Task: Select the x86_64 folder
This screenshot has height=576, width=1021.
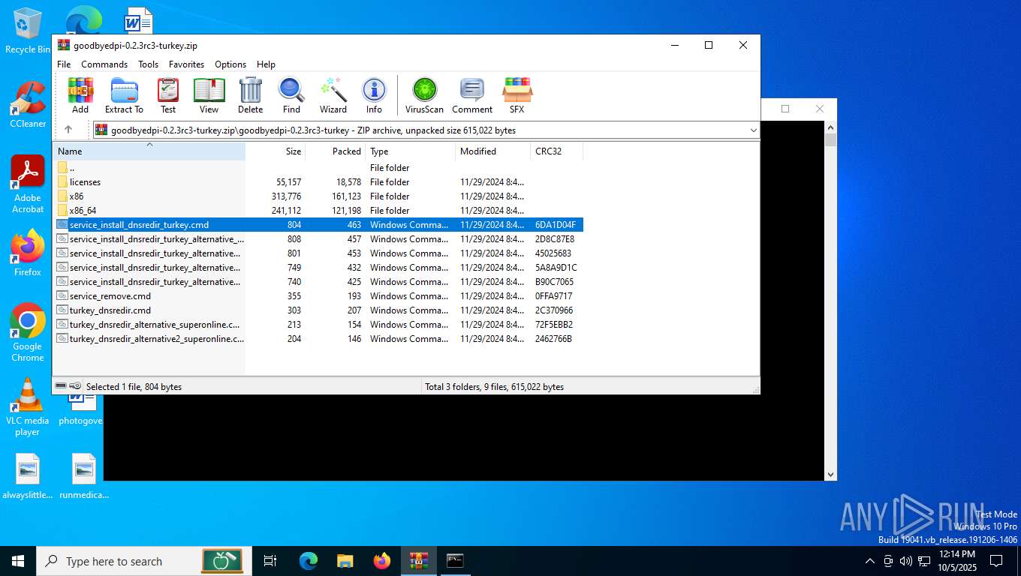Action: coord(83,211)
